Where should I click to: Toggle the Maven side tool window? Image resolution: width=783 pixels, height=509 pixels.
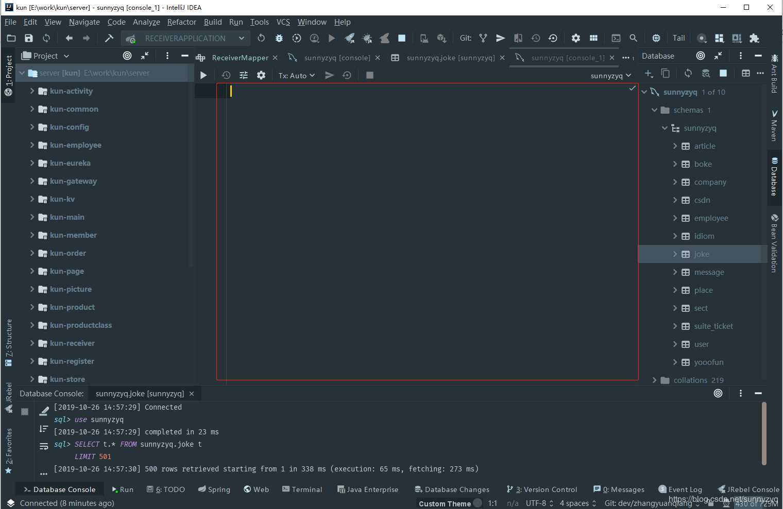774,126
